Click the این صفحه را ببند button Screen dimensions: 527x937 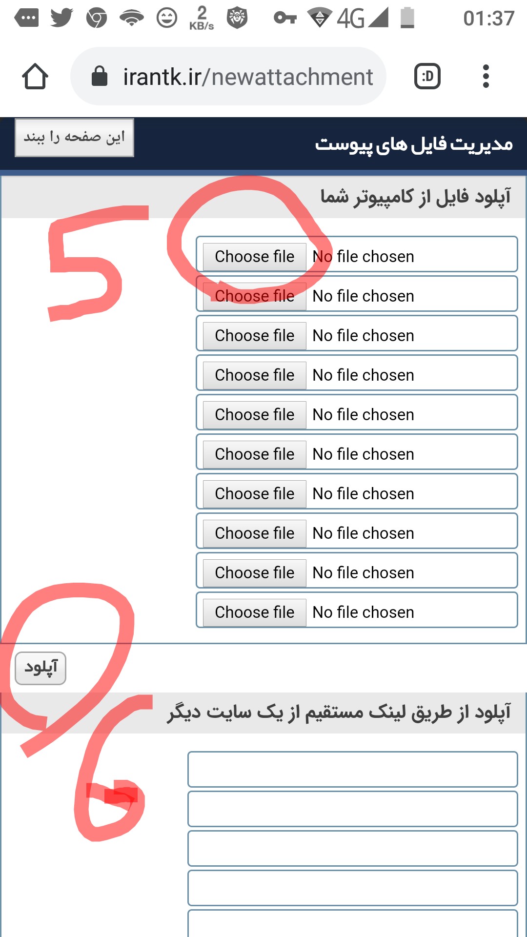coord(74,138)
